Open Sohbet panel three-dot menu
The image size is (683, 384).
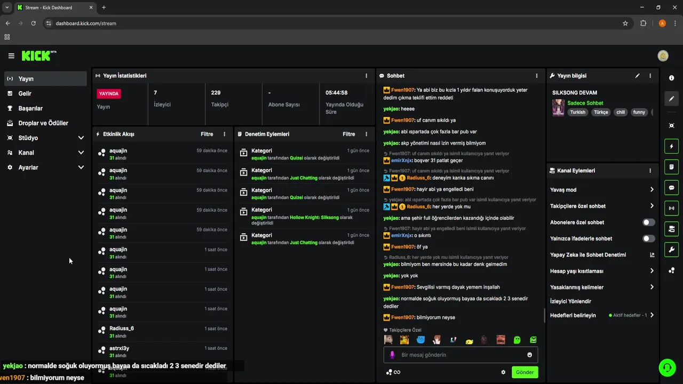point(537,76)
